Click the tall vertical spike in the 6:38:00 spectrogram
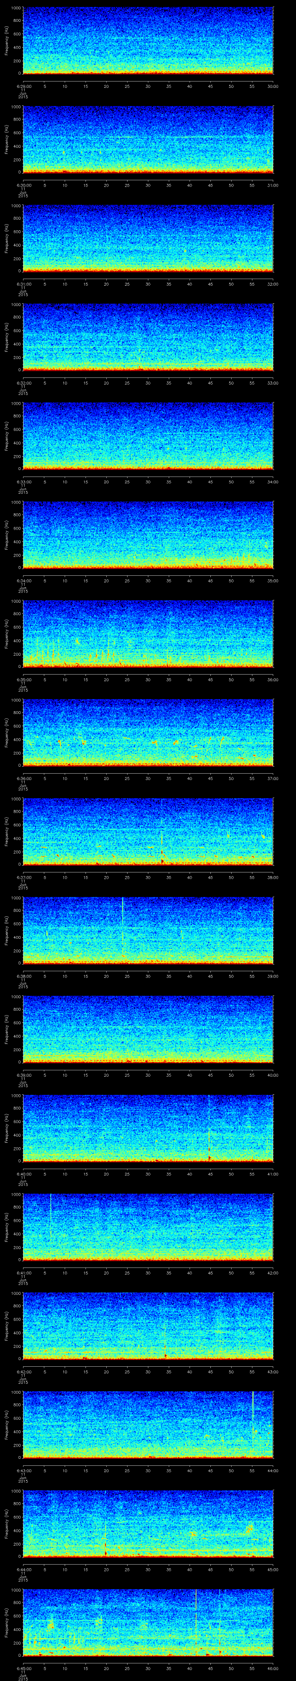This screenshot has width=296, height=1681. click(123, 927)
